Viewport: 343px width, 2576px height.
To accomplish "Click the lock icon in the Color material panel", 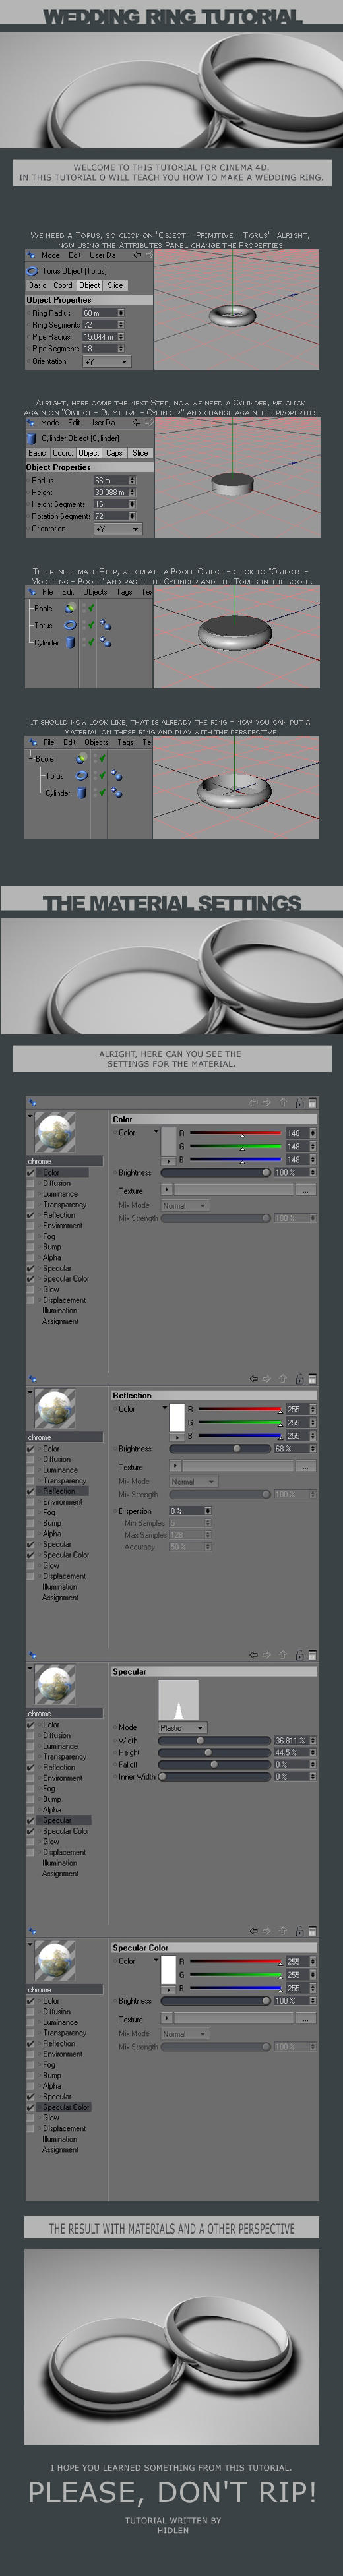I will [x=299, y=1103].
